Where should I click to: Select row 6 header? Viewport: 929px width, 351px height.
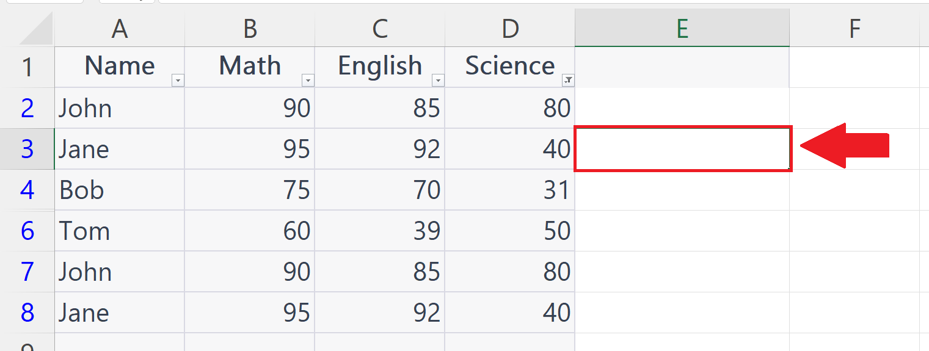coord(27,231)
